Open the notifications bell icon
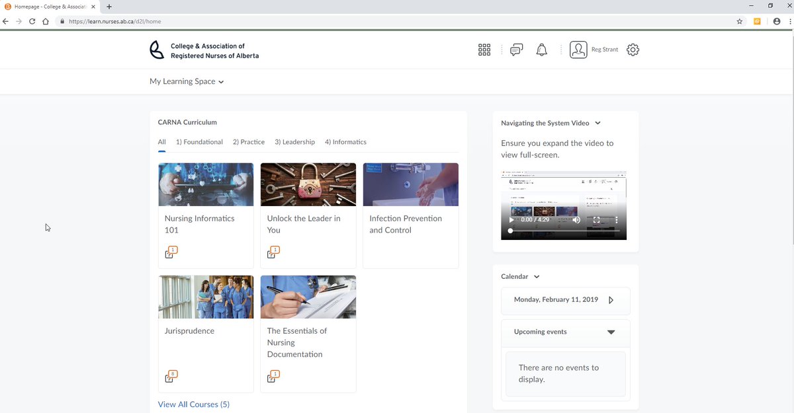This screenshot has height=413, width=794. click(542, 50)
